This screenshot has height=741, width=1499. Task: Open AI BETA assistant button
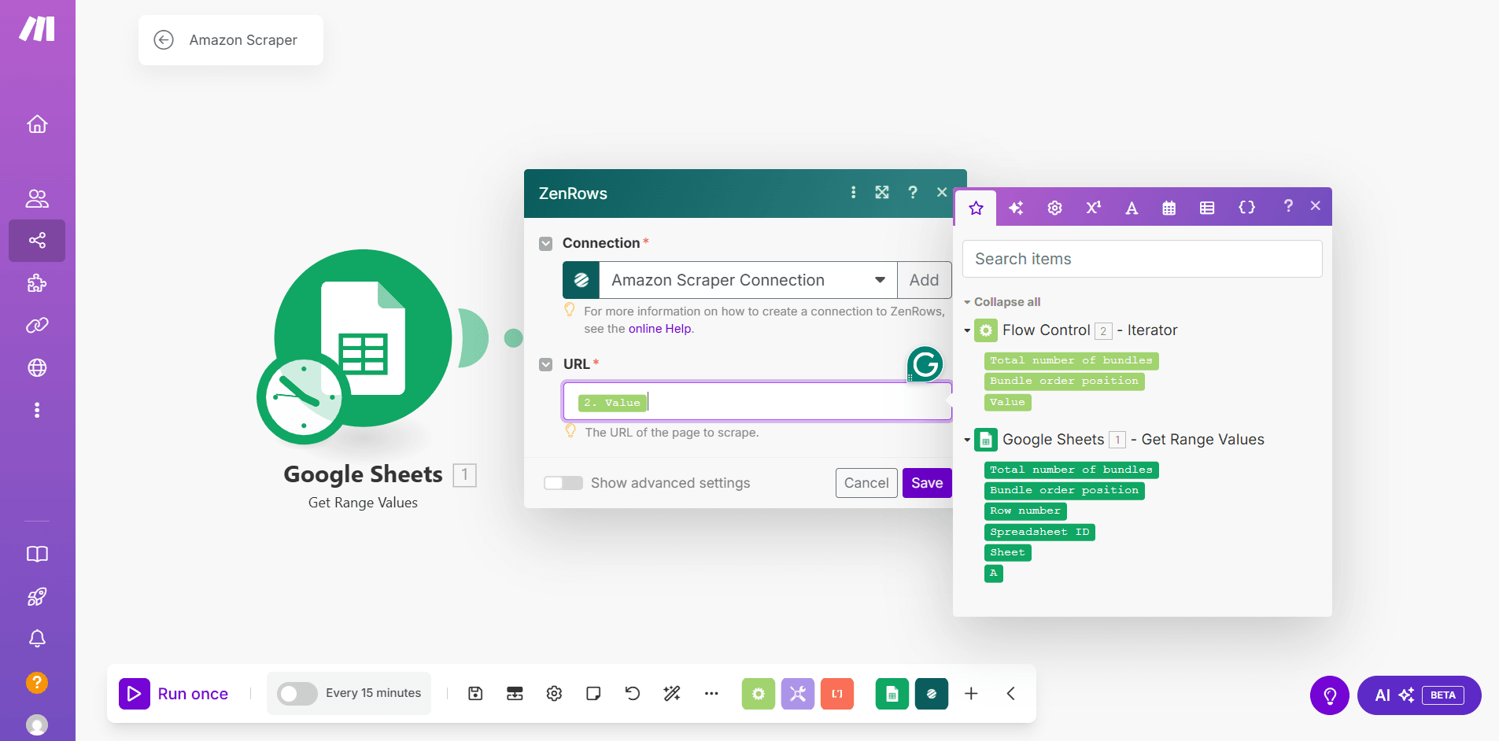tap(1419, 695)
